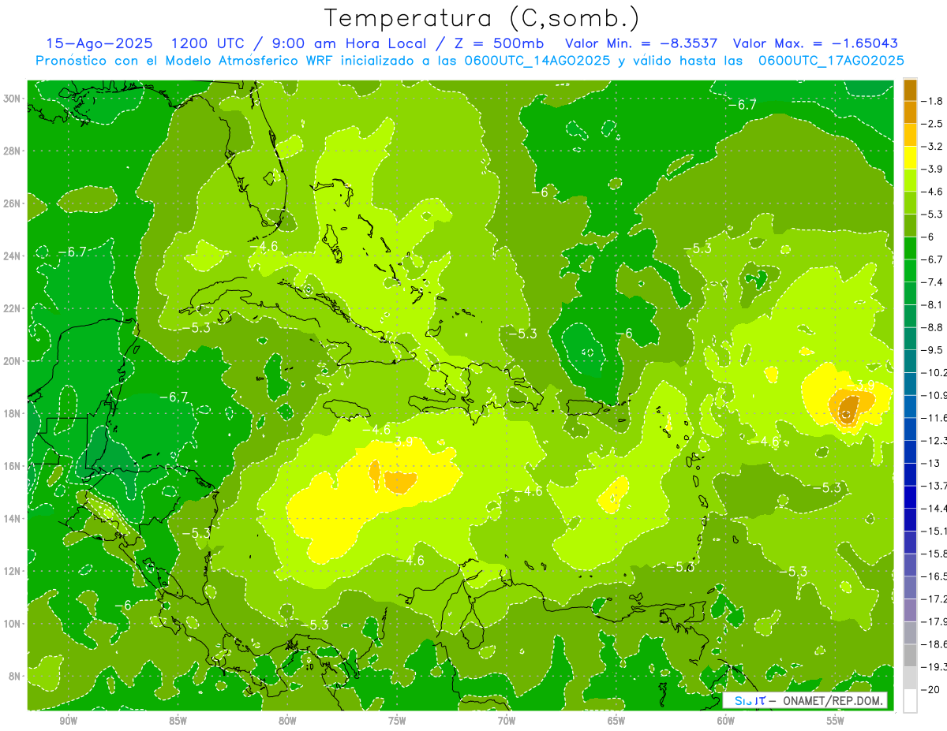Click the bright yellow swatch between -3.2 and -3.9

[910, 158]
